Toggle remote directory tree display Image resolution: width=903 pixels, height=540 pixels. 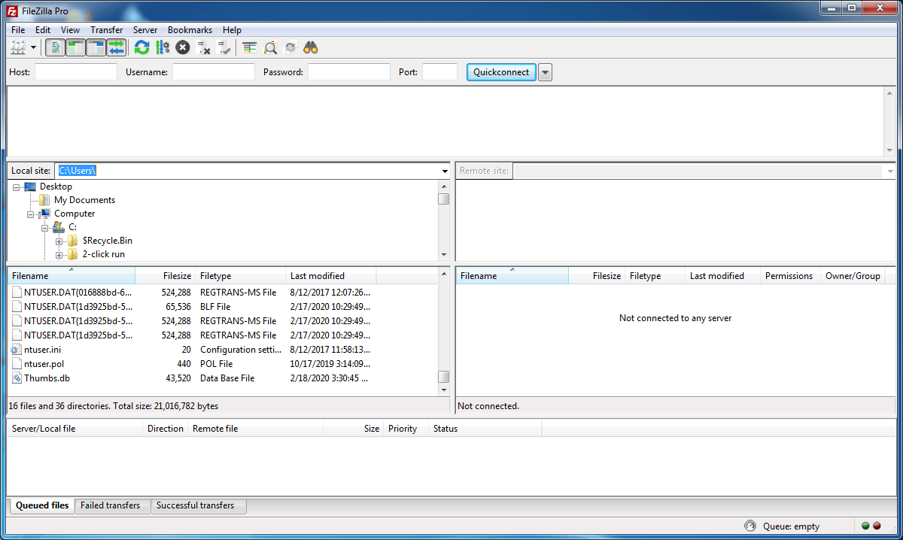coord(96,48)
